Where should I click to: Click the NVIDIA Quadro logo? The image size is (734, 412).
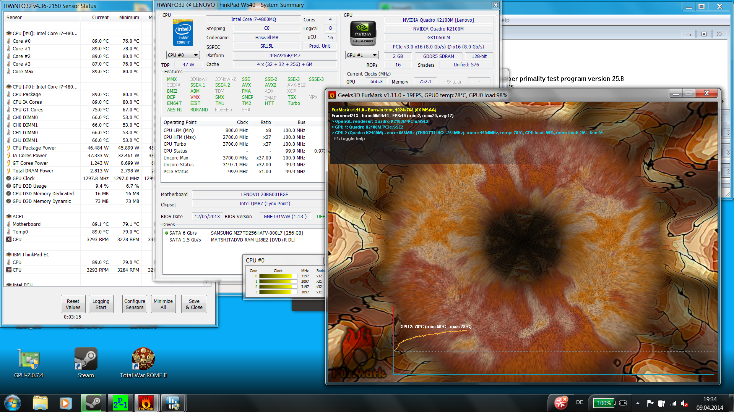(363, 34)
